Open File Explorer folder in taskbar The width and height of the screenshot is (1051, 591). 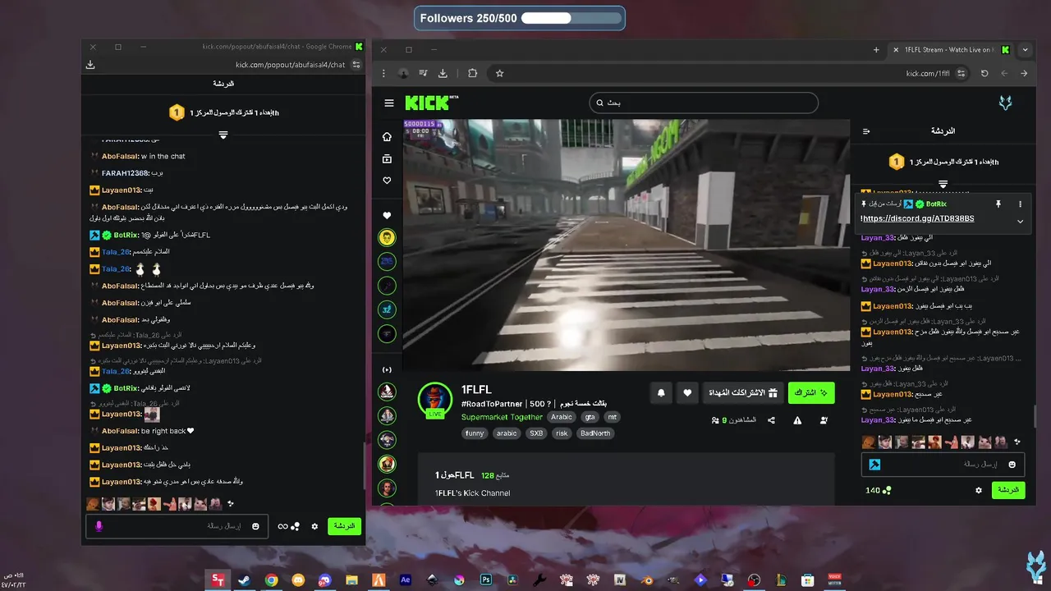click(x=351, y=580)
